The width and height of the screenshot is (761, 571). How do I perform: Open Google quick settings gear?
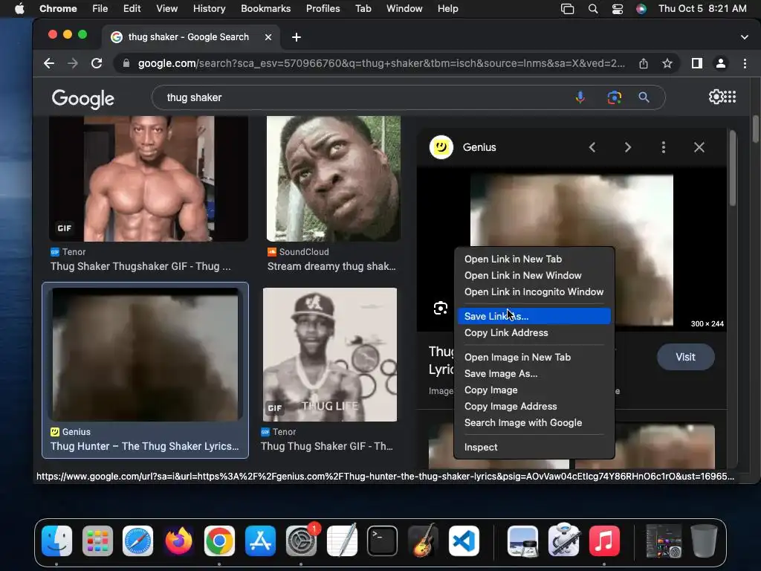point(716,97)
